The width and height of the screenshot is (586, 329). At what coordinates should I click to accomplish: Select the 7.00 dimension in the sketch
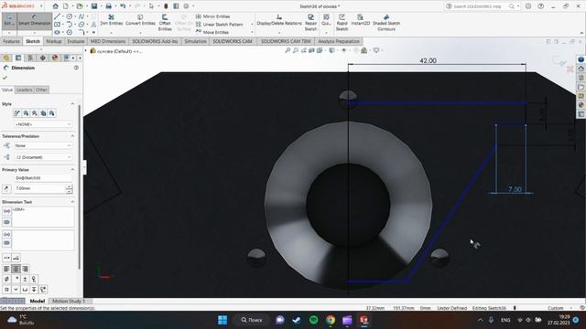[x=515, y=189]
